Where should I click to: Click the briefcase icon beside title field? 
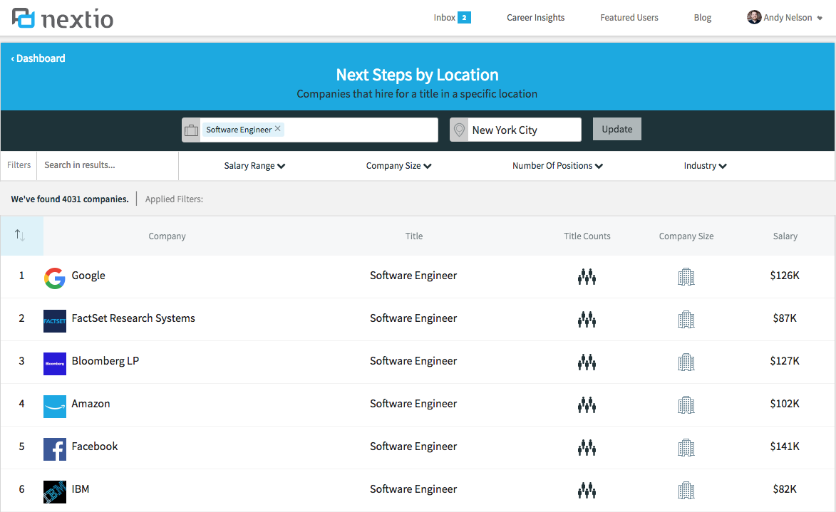[191, 130]
